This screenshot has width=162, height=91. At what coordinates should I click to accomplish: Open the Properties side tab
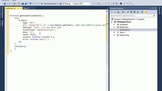(x=159, y=11)
